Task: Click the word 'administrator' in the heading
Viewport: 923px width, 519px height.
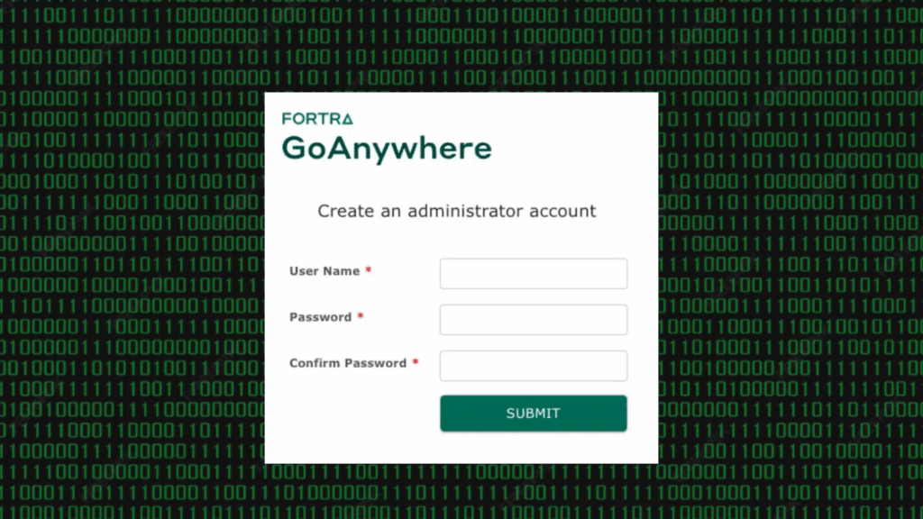Action: tap(466, 211)
